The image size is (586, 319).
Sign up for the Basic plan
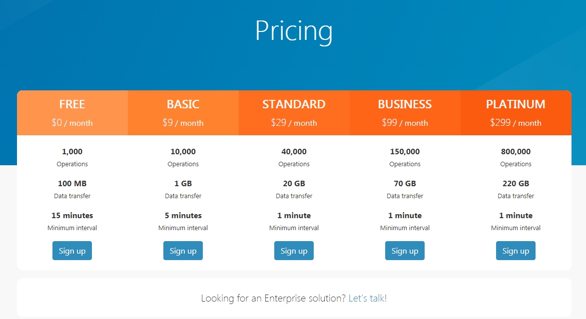183,251
